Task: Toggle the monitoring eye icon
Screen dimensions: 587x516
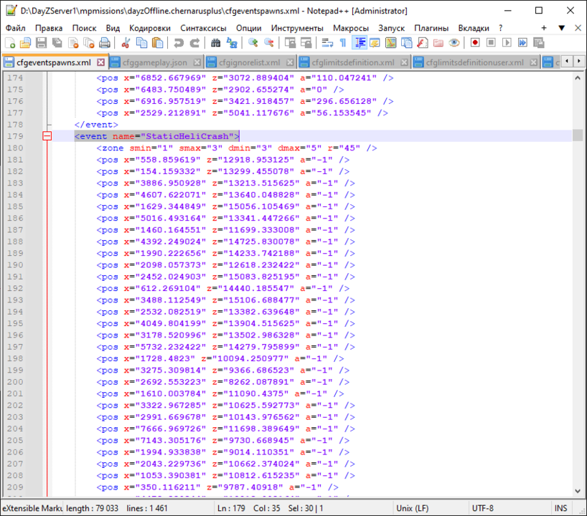Action: [454, 43]
